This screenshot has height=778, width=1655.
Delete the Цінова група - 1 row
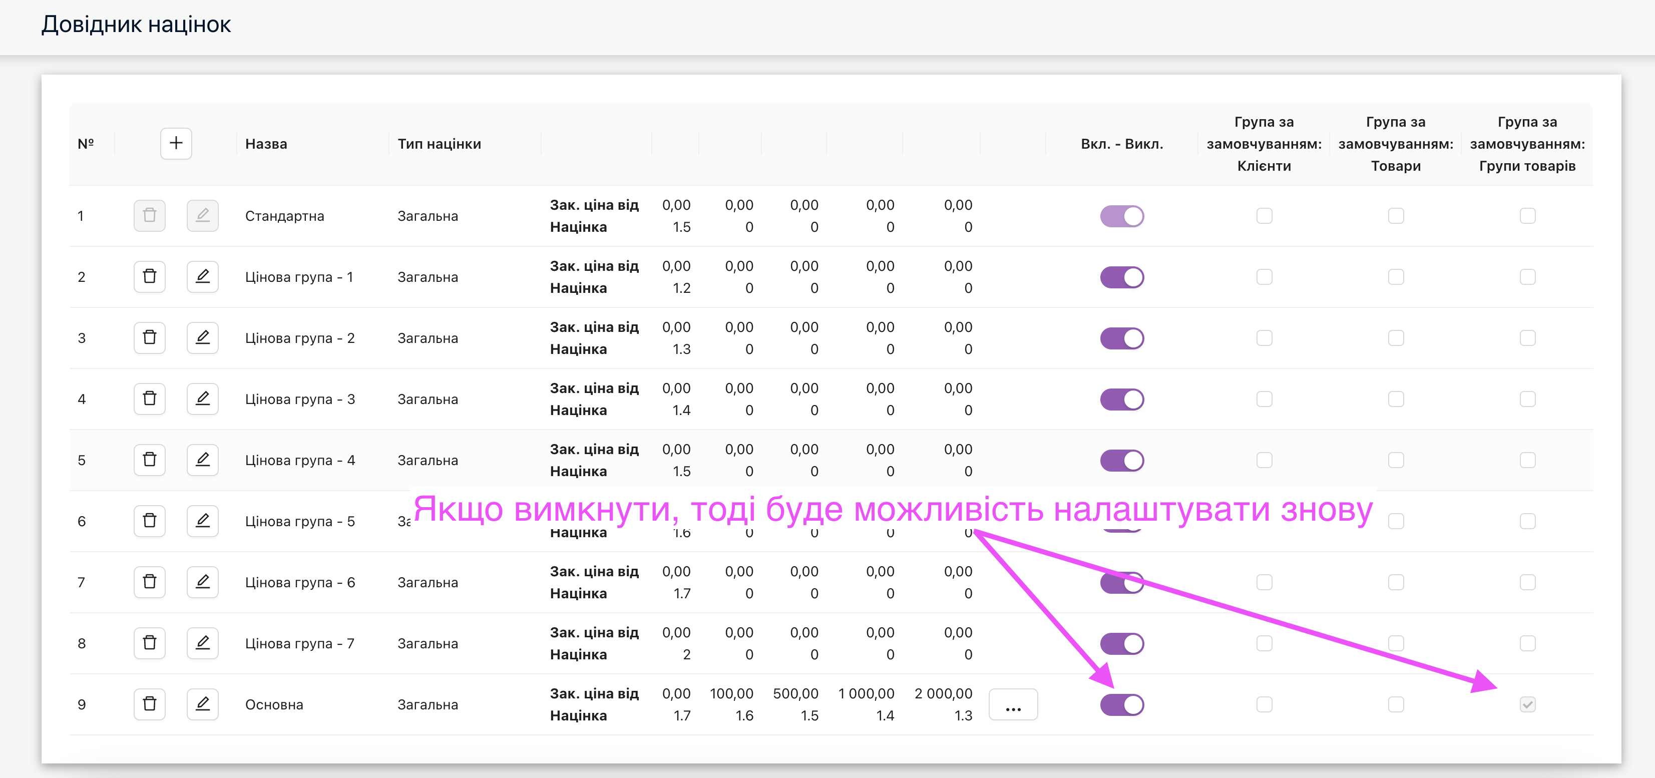(150, 277)
